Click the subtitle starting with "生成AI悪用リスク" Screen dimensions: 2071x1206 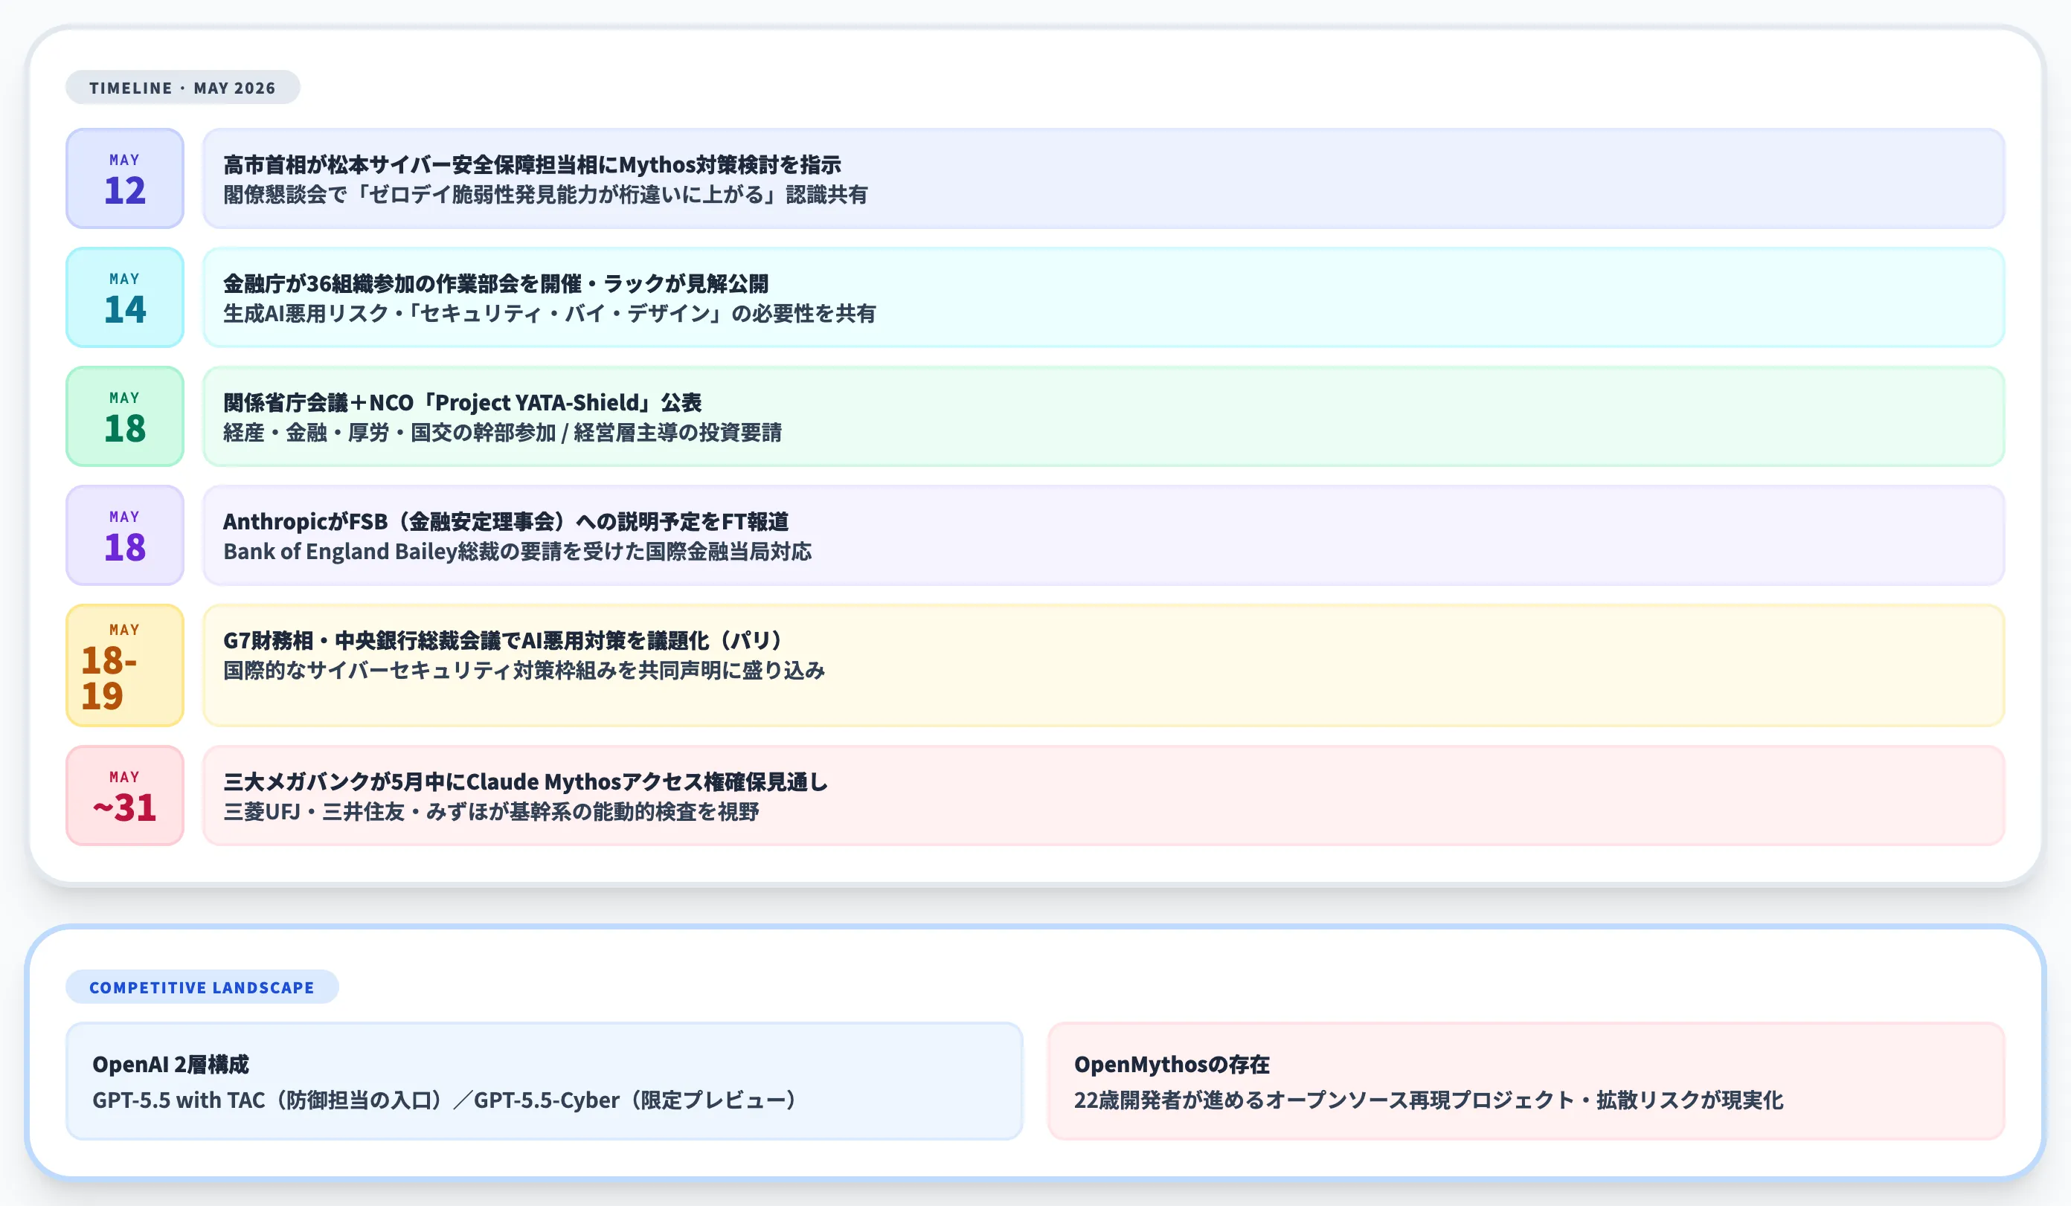tap(549, 314)
